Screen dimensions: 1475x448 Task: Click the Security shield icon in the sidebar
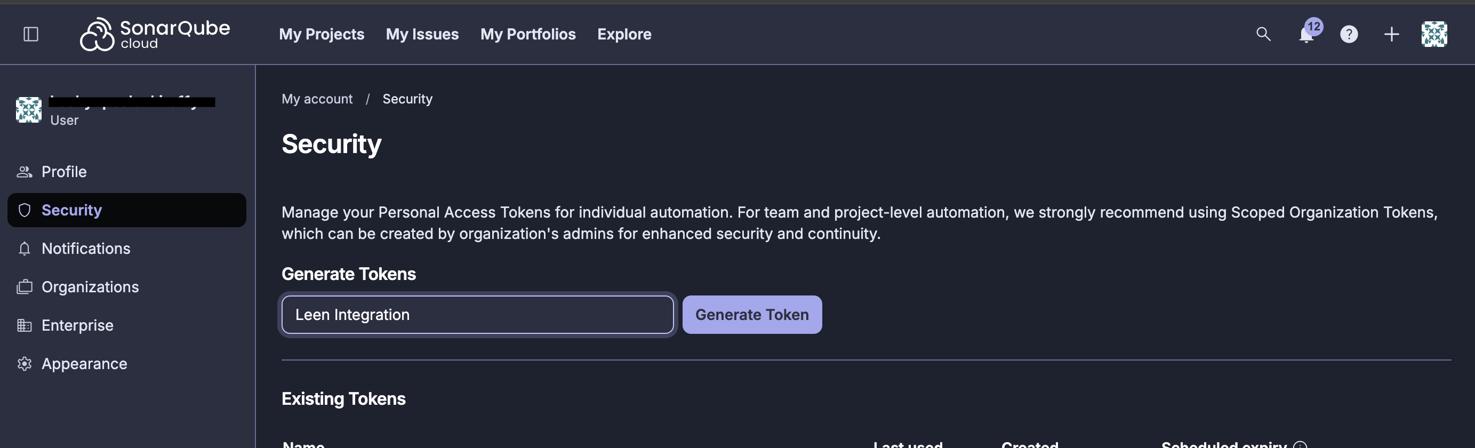click(x=25, y=210)
